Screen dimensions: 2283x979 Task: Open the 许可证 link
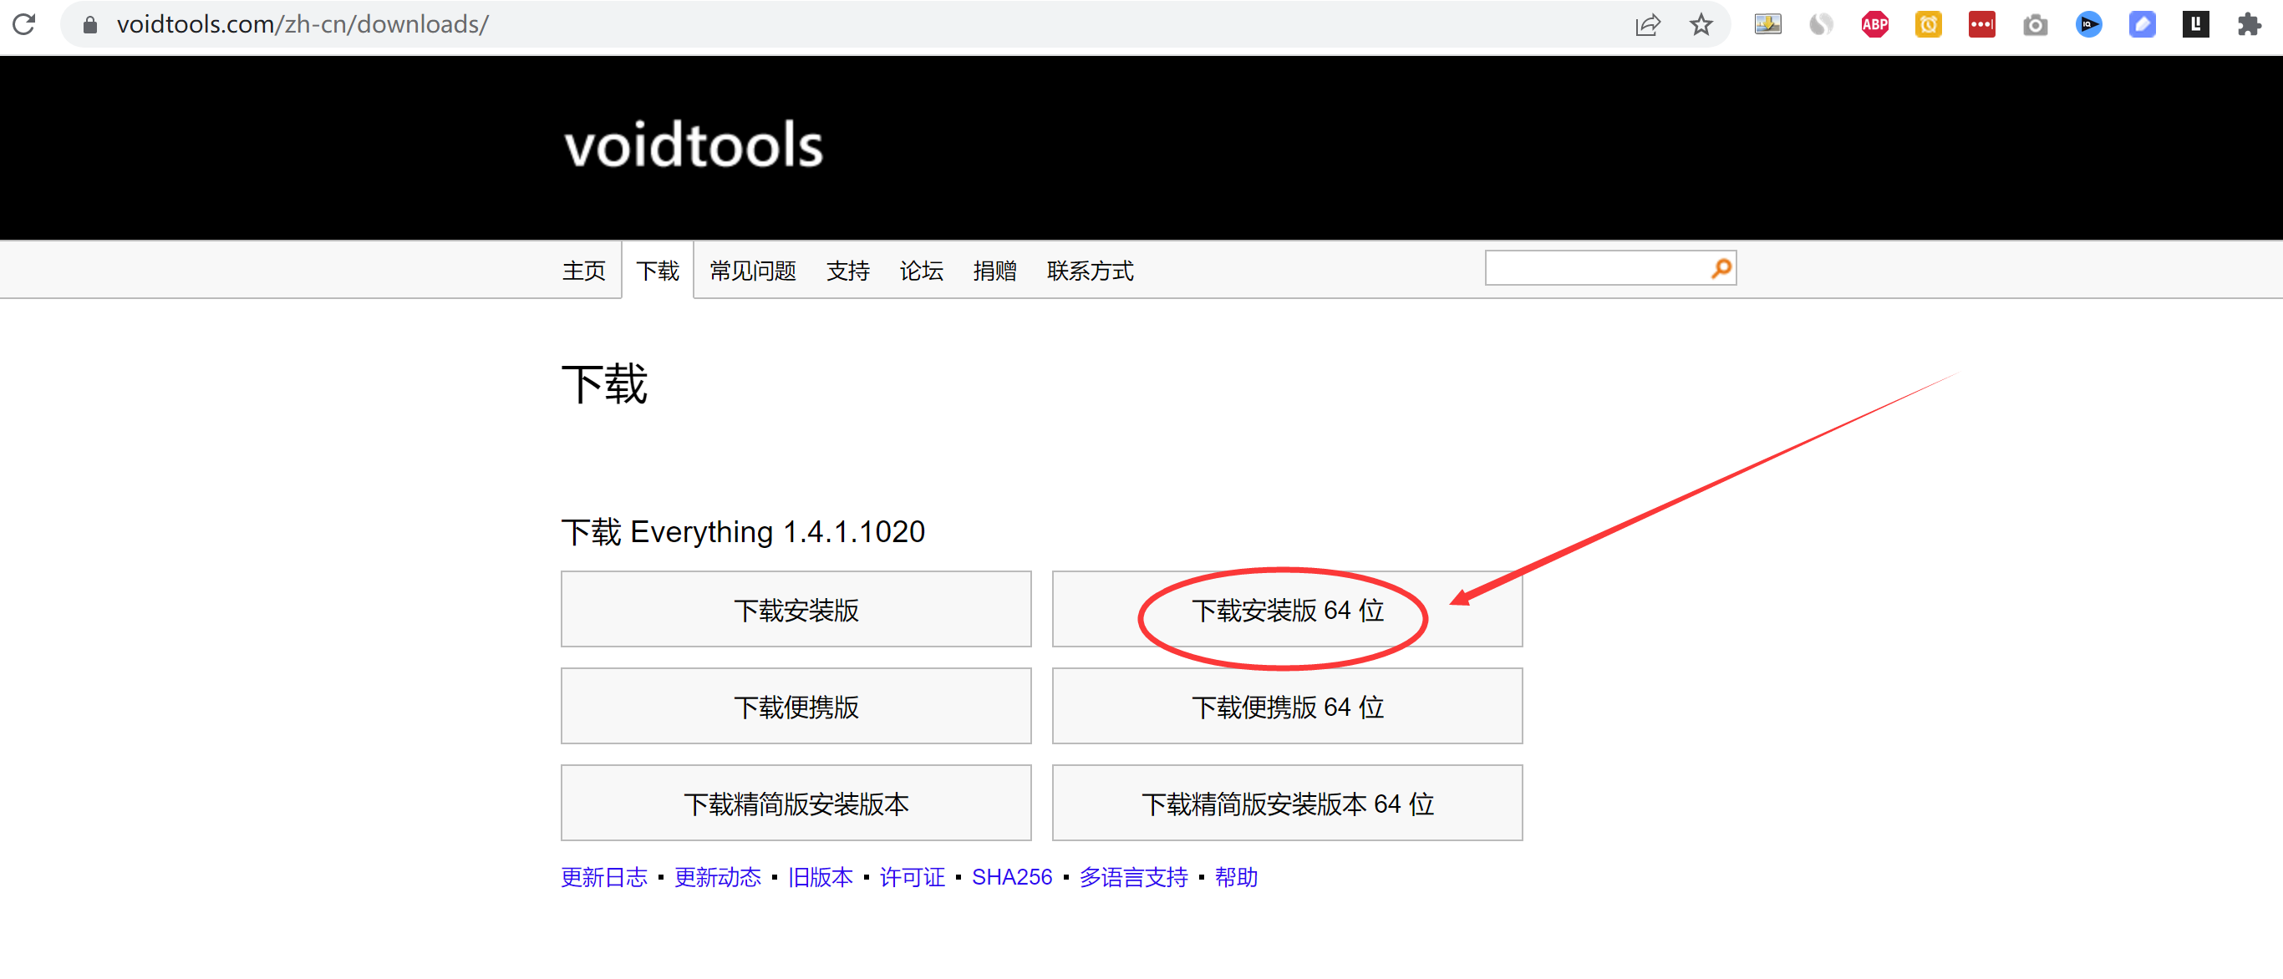pos(913,877)
